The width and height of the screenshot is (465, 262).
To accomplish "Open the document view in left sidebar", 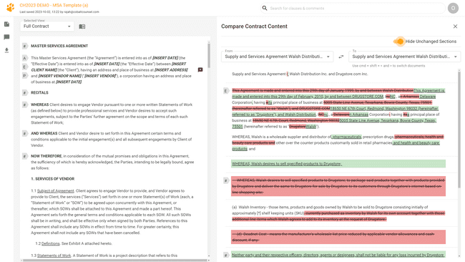I will point(6,24).
